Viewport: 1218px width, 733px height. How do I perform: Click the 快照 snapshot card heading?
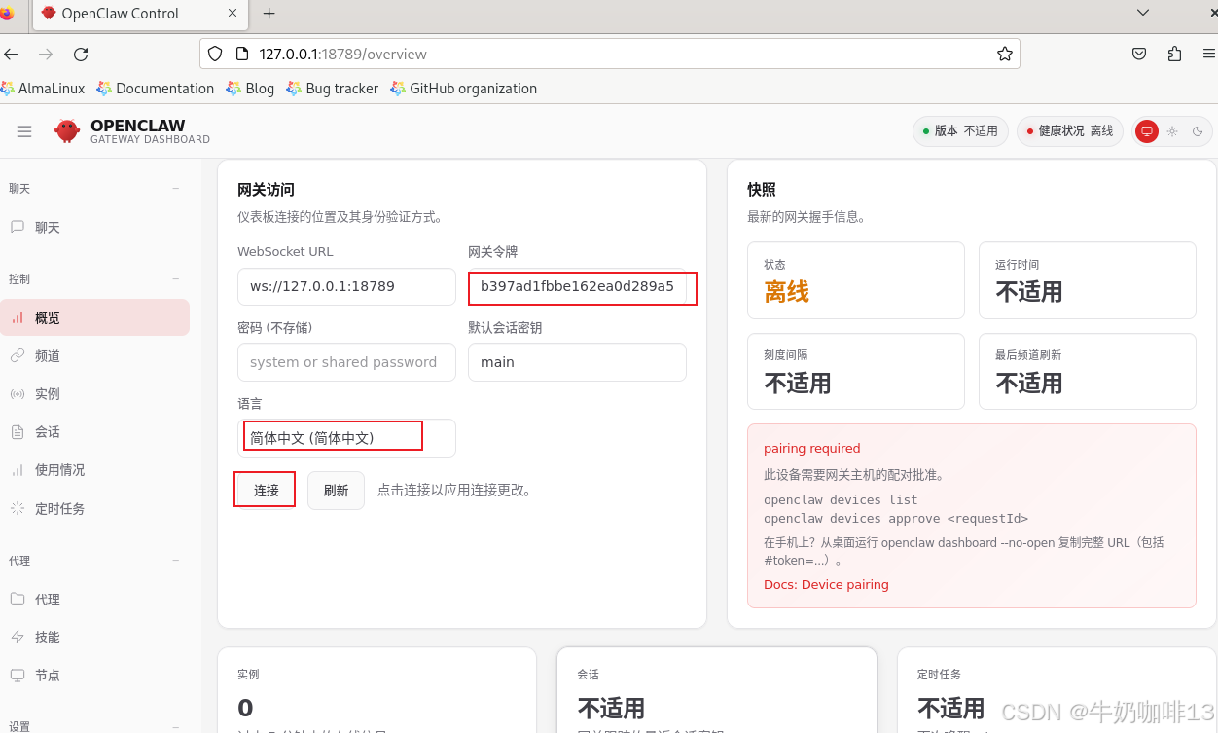pyautogui.click(x=762, y=189)
